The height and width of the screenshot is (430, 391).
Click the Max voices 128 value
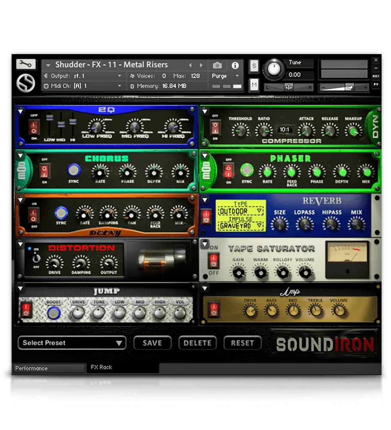pyautogui.click(x=195, y=76)
